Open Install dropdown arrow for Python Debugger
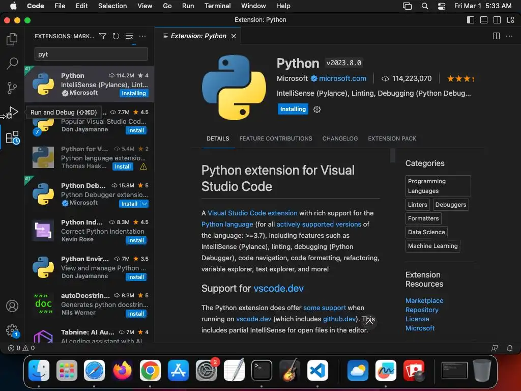521x391 pixels. [144, 204]
